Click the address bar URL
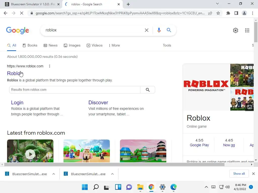This screenshot has height=193, width=258. point(120,13)
